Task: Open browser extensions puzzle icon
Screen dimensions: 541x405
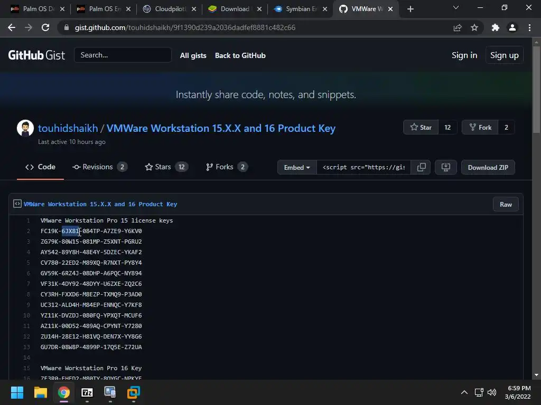Action: coord(495,27)
